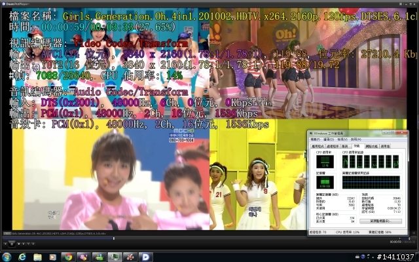This screenshot has width=419, height=262.
Task: Click the 處理程序 70 status bar entry
Action: point(318,233)
